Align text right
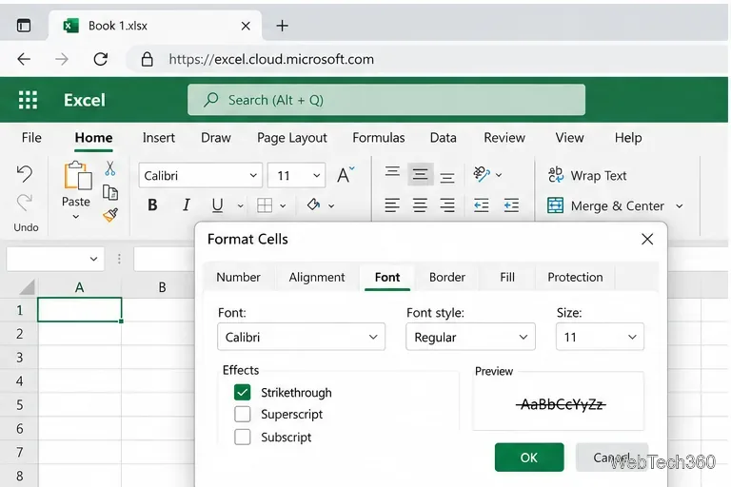The width and height of the screenshot is (731, 487). [447, 205]
